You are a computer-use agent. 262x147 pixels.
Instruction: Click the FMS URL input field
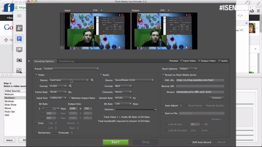coord(200,80)
